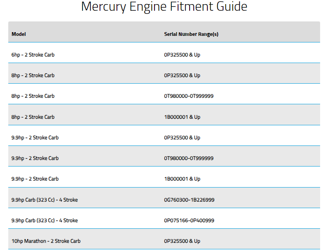Click 0T980000-0T999999 in the 8hp row

(189, 96)
